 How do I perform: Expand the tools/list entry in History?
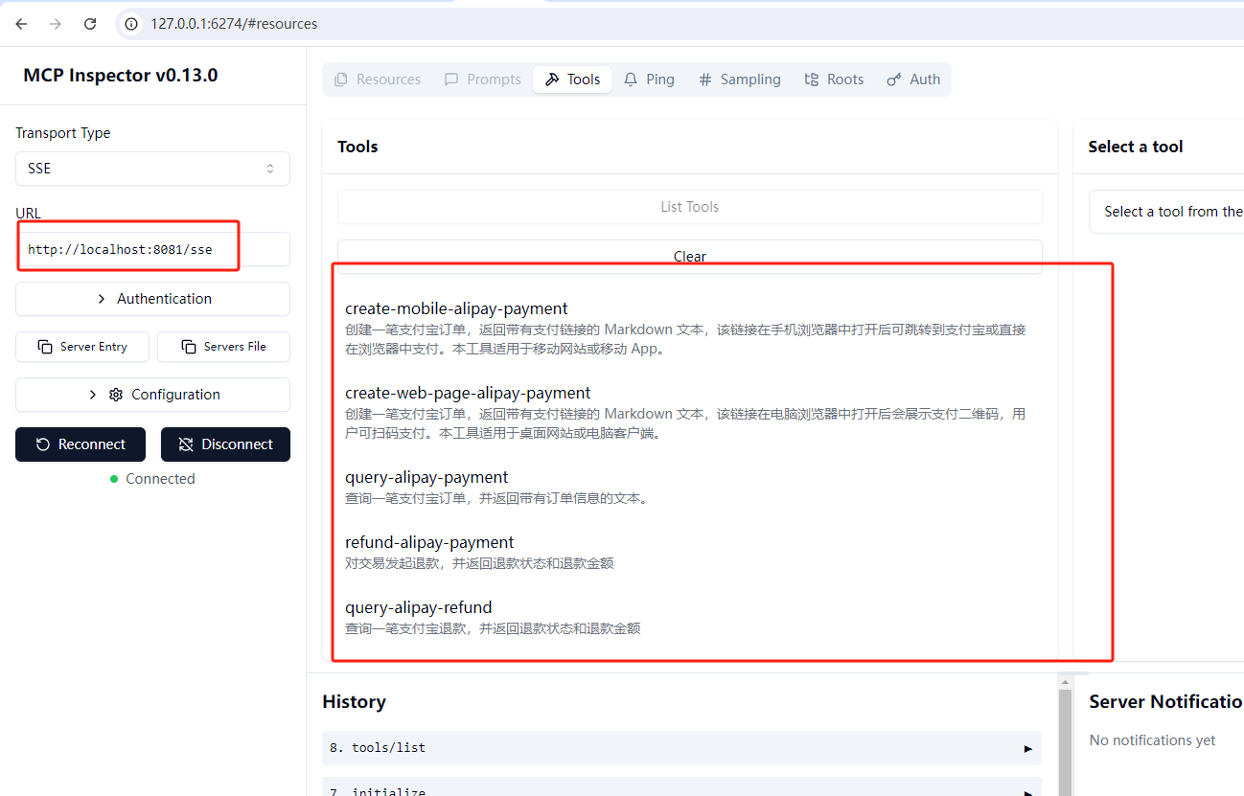(x=1027, y=748)
